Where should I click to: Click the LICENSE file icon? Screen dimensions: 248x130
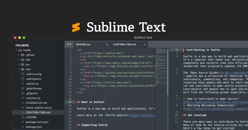(22, 117)
